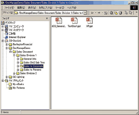Expand the BurlingtonFinancial tree node
Image resolution: width=139 pixels, height=115 pixels.
[x=7, y=44]
